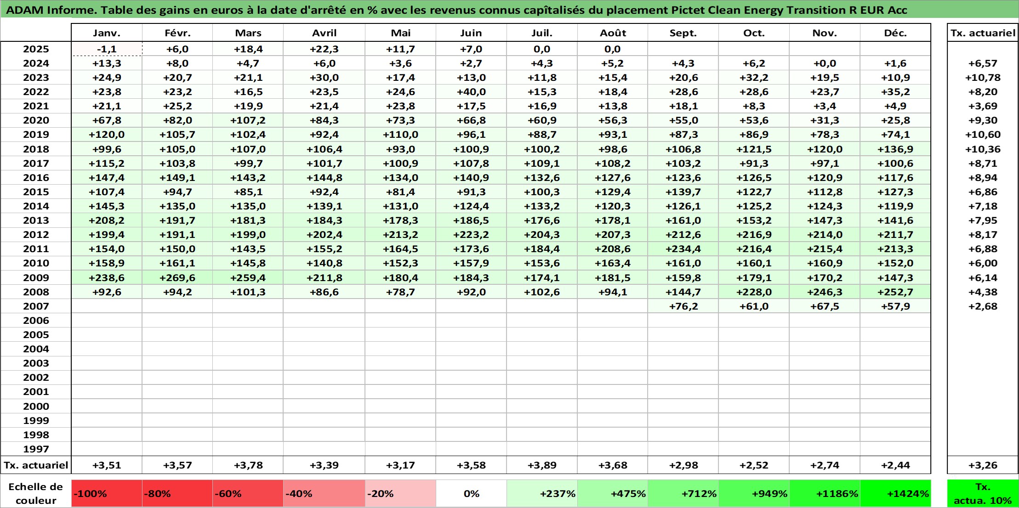This screenshot has height=508, width=1019.
Task: Click the '+32,2' cell for October 2023
Action: 754,78
